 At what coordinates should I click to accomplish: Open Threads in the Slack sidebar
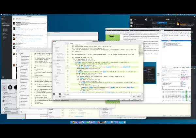(137, 23)
